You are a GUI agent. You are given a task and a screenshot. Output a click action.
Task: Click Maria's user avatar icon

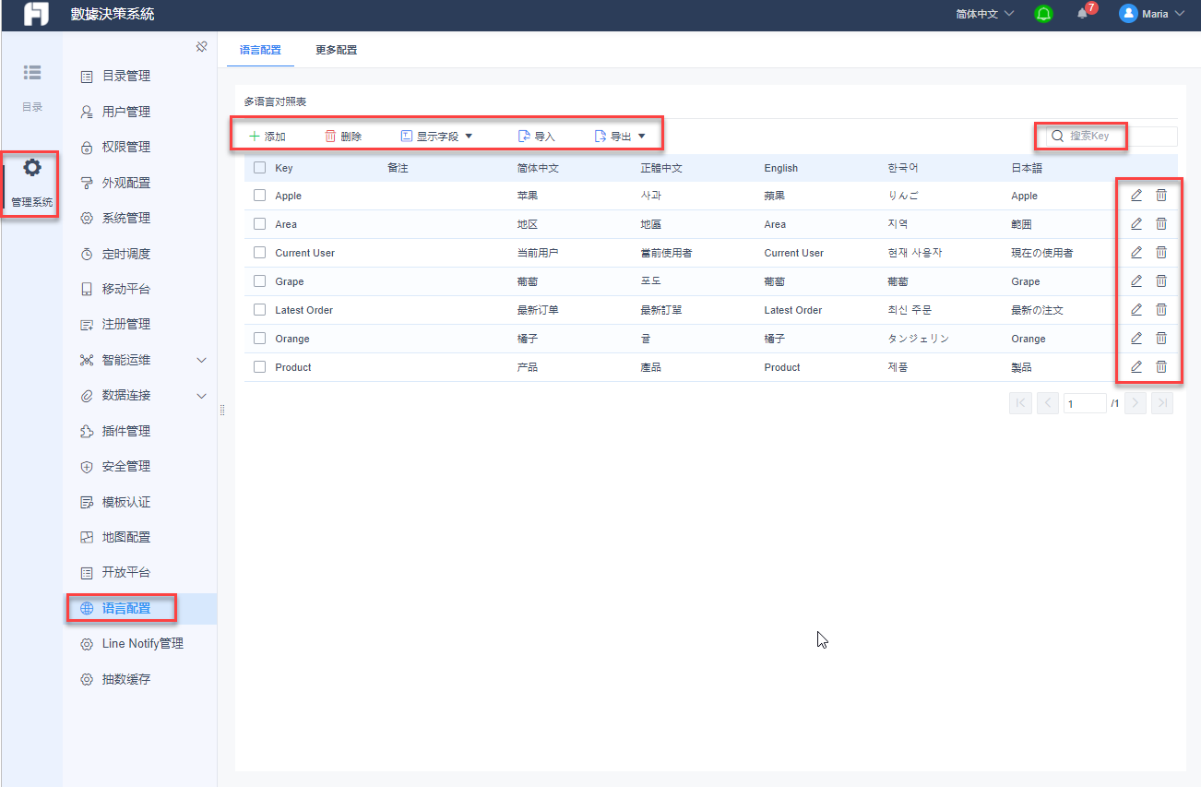1128,14
